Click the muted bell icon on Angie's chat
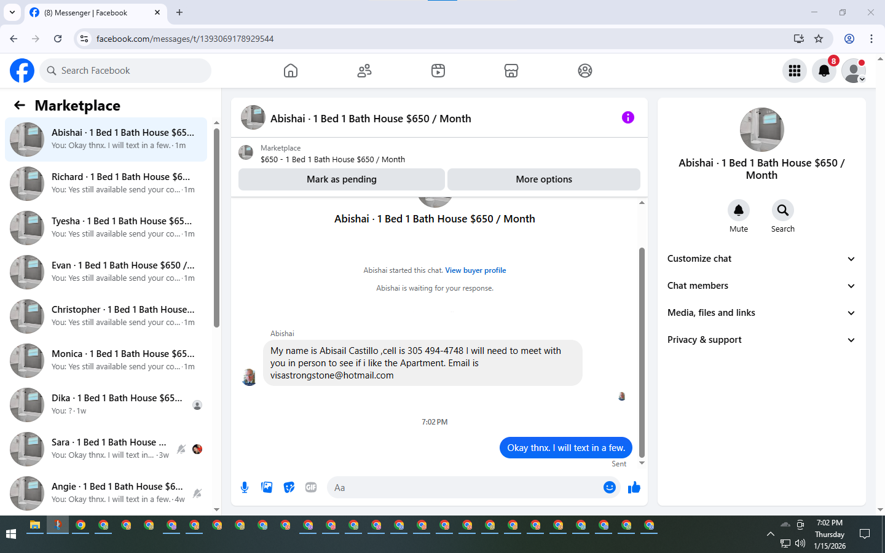The image size is (885, 553). pyautogui.click(x=197, y=493)
